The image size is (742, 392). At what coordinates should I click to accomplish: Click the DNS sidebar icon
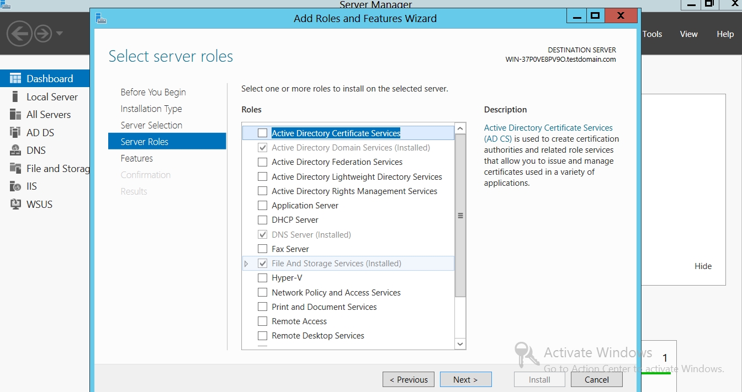pyautogui.click(x=15, y=151)
